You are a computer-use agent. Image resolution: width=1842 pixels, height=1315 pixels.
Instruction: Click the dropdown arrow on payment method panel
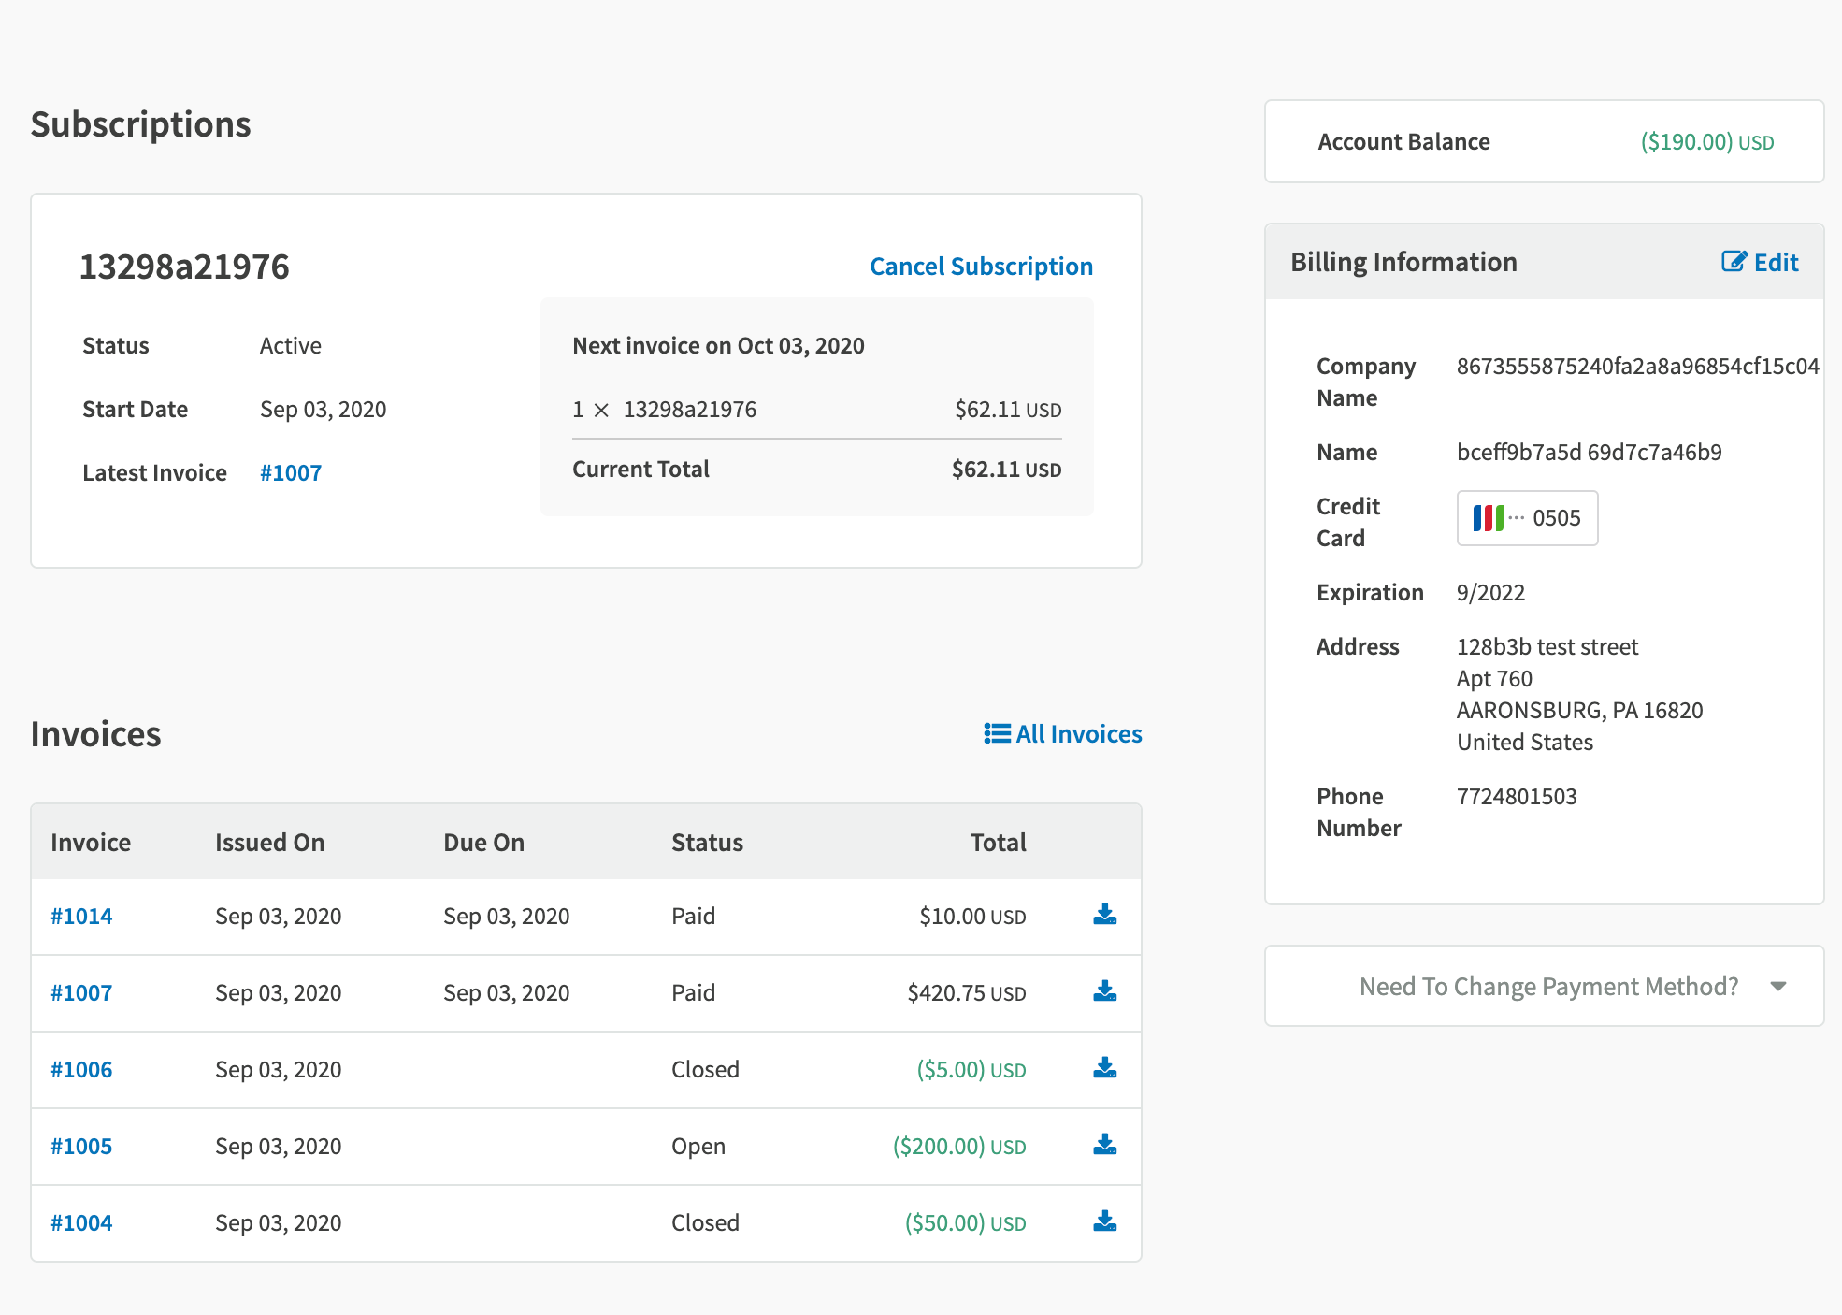click(x=1778, y=986)
